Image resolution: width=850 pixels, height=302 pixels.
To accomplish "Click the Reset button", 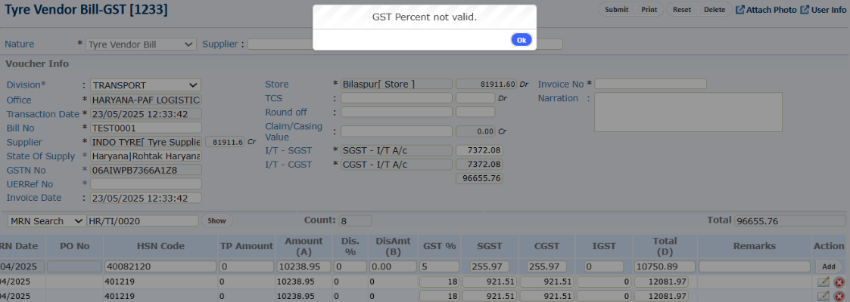I will click(682, 10).
